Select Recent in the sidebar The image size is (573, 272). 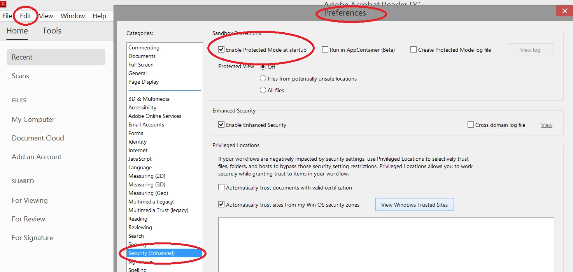pos(56,57)
